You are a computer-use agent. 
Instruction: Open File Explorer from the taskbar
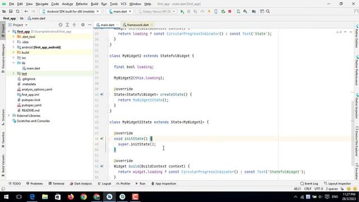tap(45, 197)
